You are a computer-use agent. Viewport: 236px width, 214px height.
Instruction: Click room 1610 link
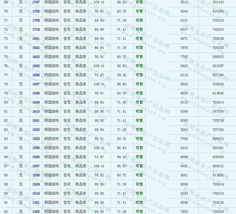[x=36, y=111]
